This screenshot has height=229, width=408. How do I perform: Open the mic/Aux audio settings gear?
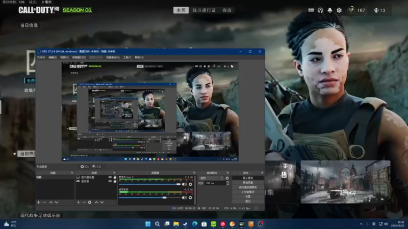(x=190, y=184)
